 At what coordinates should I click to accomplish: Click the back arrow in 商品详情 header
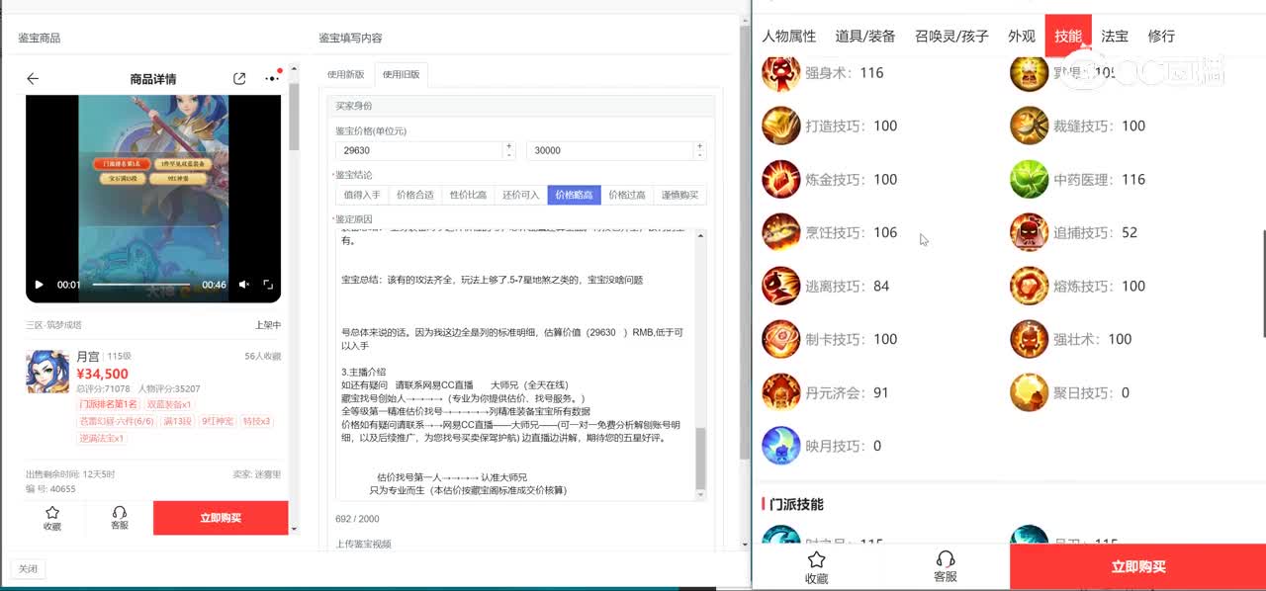coord(33,79)
